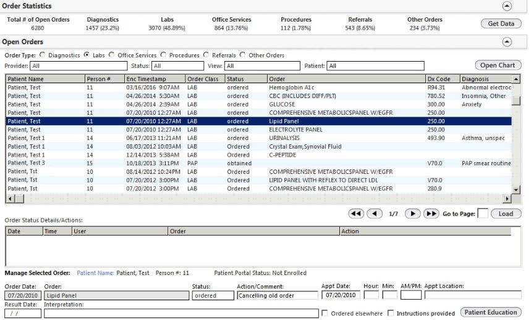Collapse the Order Statistics section
The width and height of the screenshot is (531, 320).
tap(507, 6)
